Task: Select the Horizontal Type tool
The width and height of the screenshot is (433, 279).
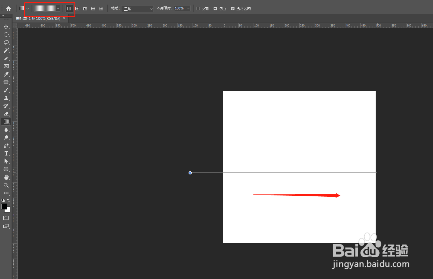Action: click(6, 153)
